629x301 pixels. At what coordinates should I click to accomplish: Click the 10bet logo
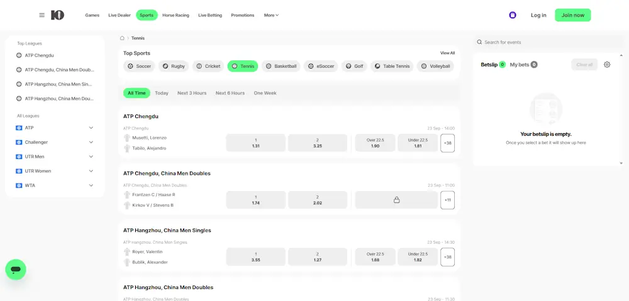coord(57,15)
